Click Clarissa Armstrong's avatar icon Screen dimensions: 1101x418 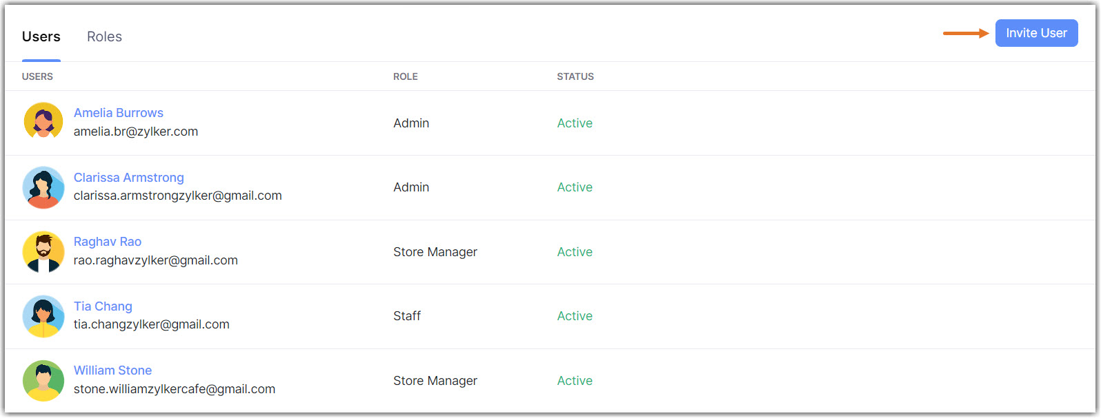coord(43,187)
